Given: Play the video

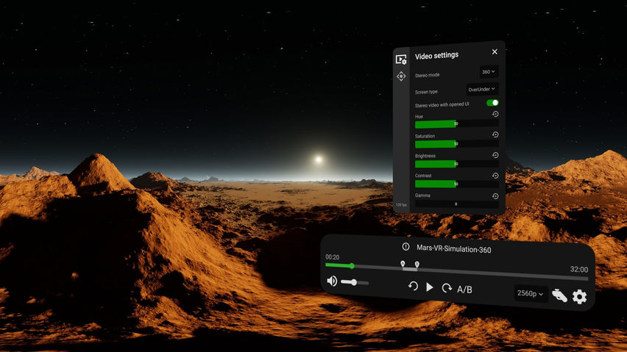Looking at the screenshot, I should (430, 287).
